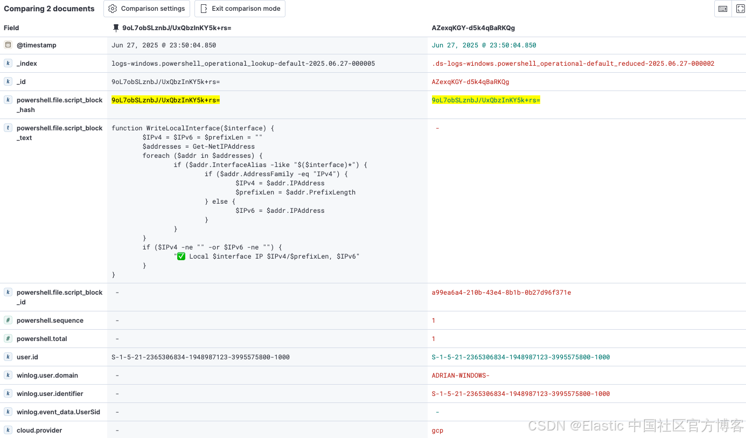The height and width of the screenshot is (438, 746).
Task: Click red winlog.user.identifier SID value
Action: point(521,394)
